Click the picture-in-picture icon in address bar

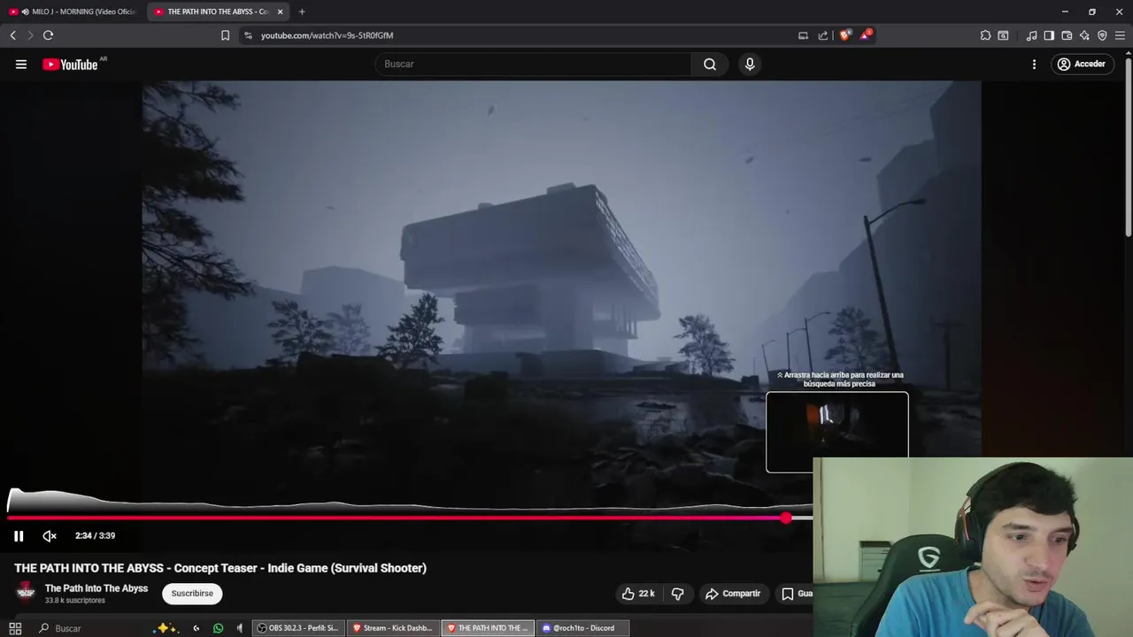click(x=803, y=35)
